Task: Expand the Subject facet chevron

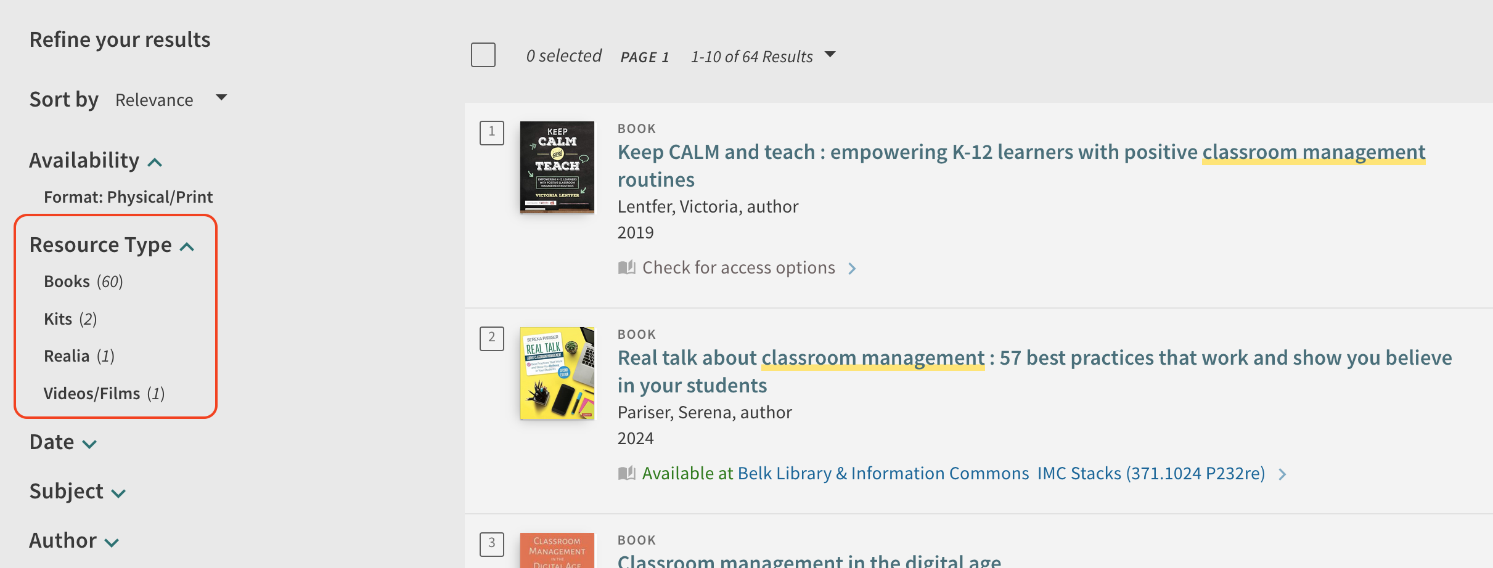Action: point(118,493)
